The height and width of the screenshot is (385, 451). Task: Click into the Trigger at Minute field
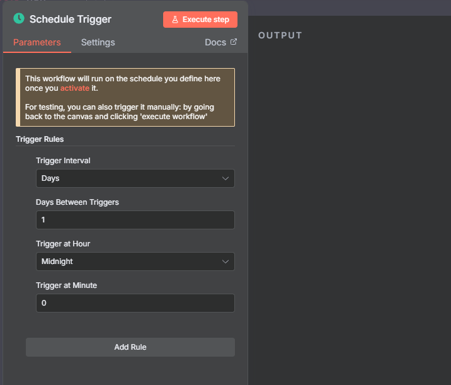click(135, 303)
